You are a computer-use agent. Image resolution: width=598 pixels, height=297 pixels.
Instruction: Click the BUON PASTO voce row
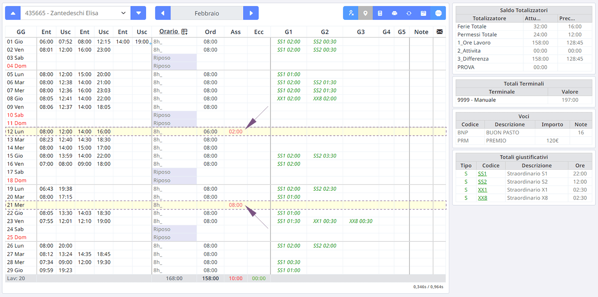point(524,133)
